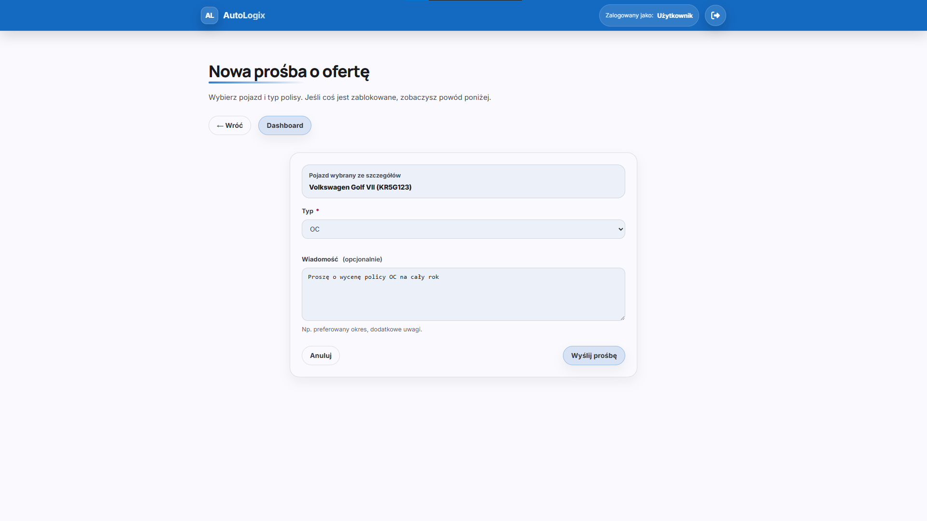Click the logout arrow icon

(716, 15)
